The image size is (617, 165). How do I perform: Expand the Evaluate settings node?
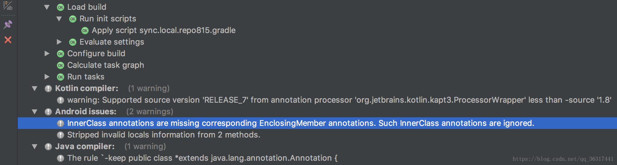[59, 42]
